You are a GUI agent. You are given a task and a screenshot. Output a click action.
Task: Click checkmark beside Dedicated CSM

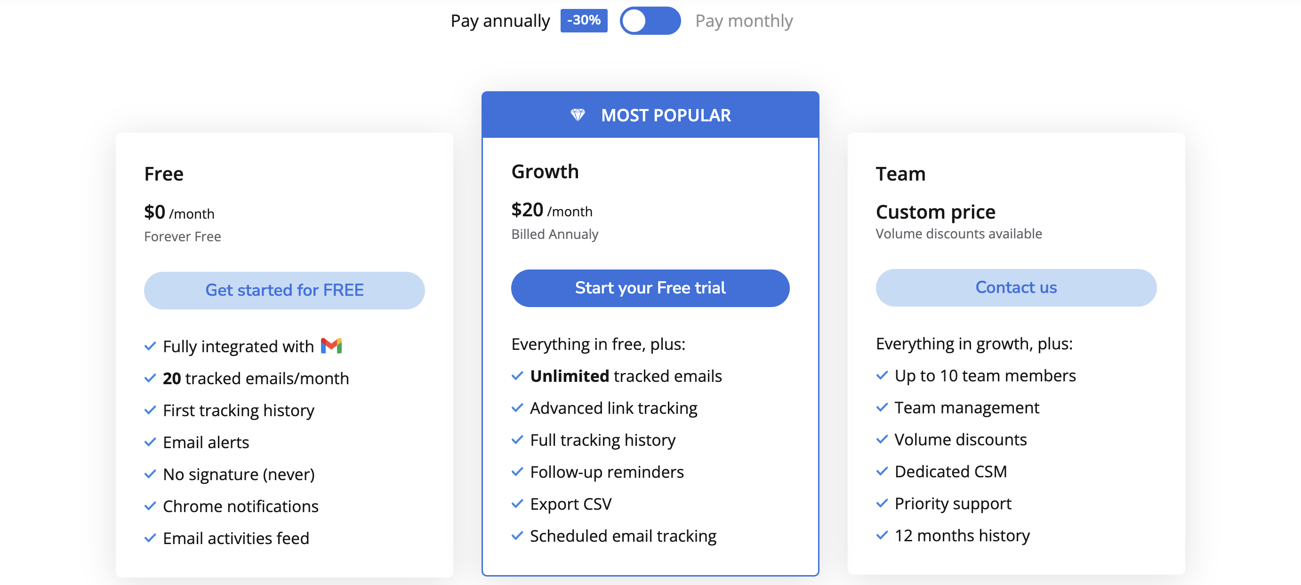[882, 471]
